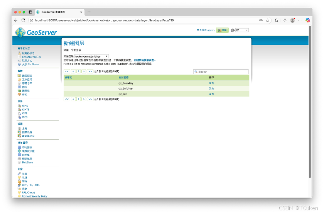Publish the cjc_buildings layer
Image resolution: width=324 pixels, height=214 pixels.
click(211, 88)
